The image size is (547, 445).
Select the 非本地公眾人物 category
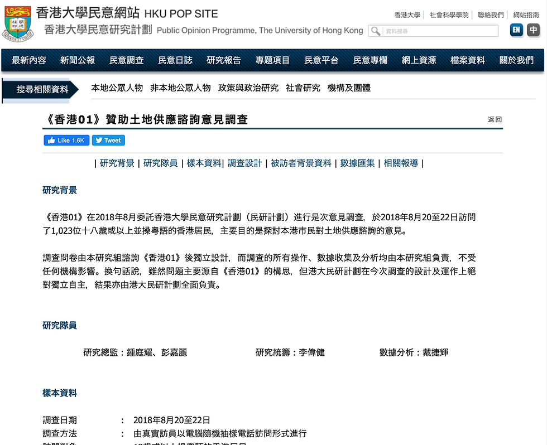[180, 88]
